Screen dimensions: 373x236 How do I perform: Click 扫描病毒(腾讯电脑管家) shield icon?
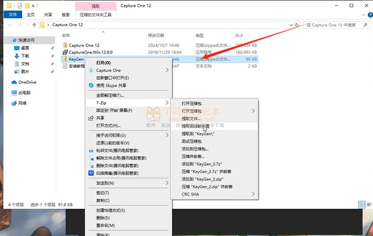(x=91, y=173)
